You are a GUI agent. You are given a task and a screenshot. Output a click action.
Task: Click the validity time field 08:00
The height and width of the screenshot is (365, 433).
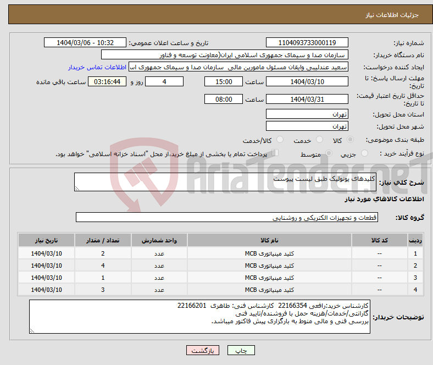coord(224,99)
